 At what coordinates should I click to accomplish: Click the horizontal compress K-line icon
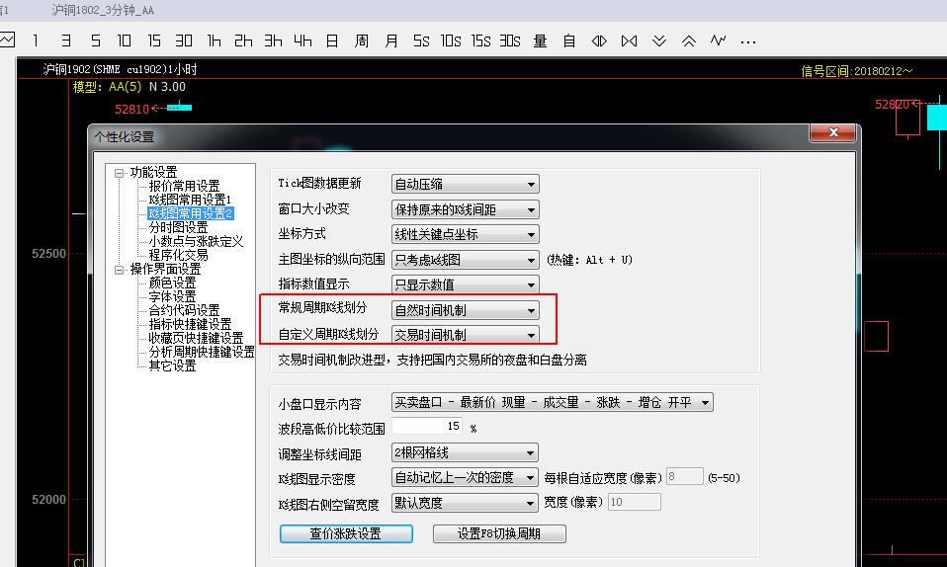(599, 40)
